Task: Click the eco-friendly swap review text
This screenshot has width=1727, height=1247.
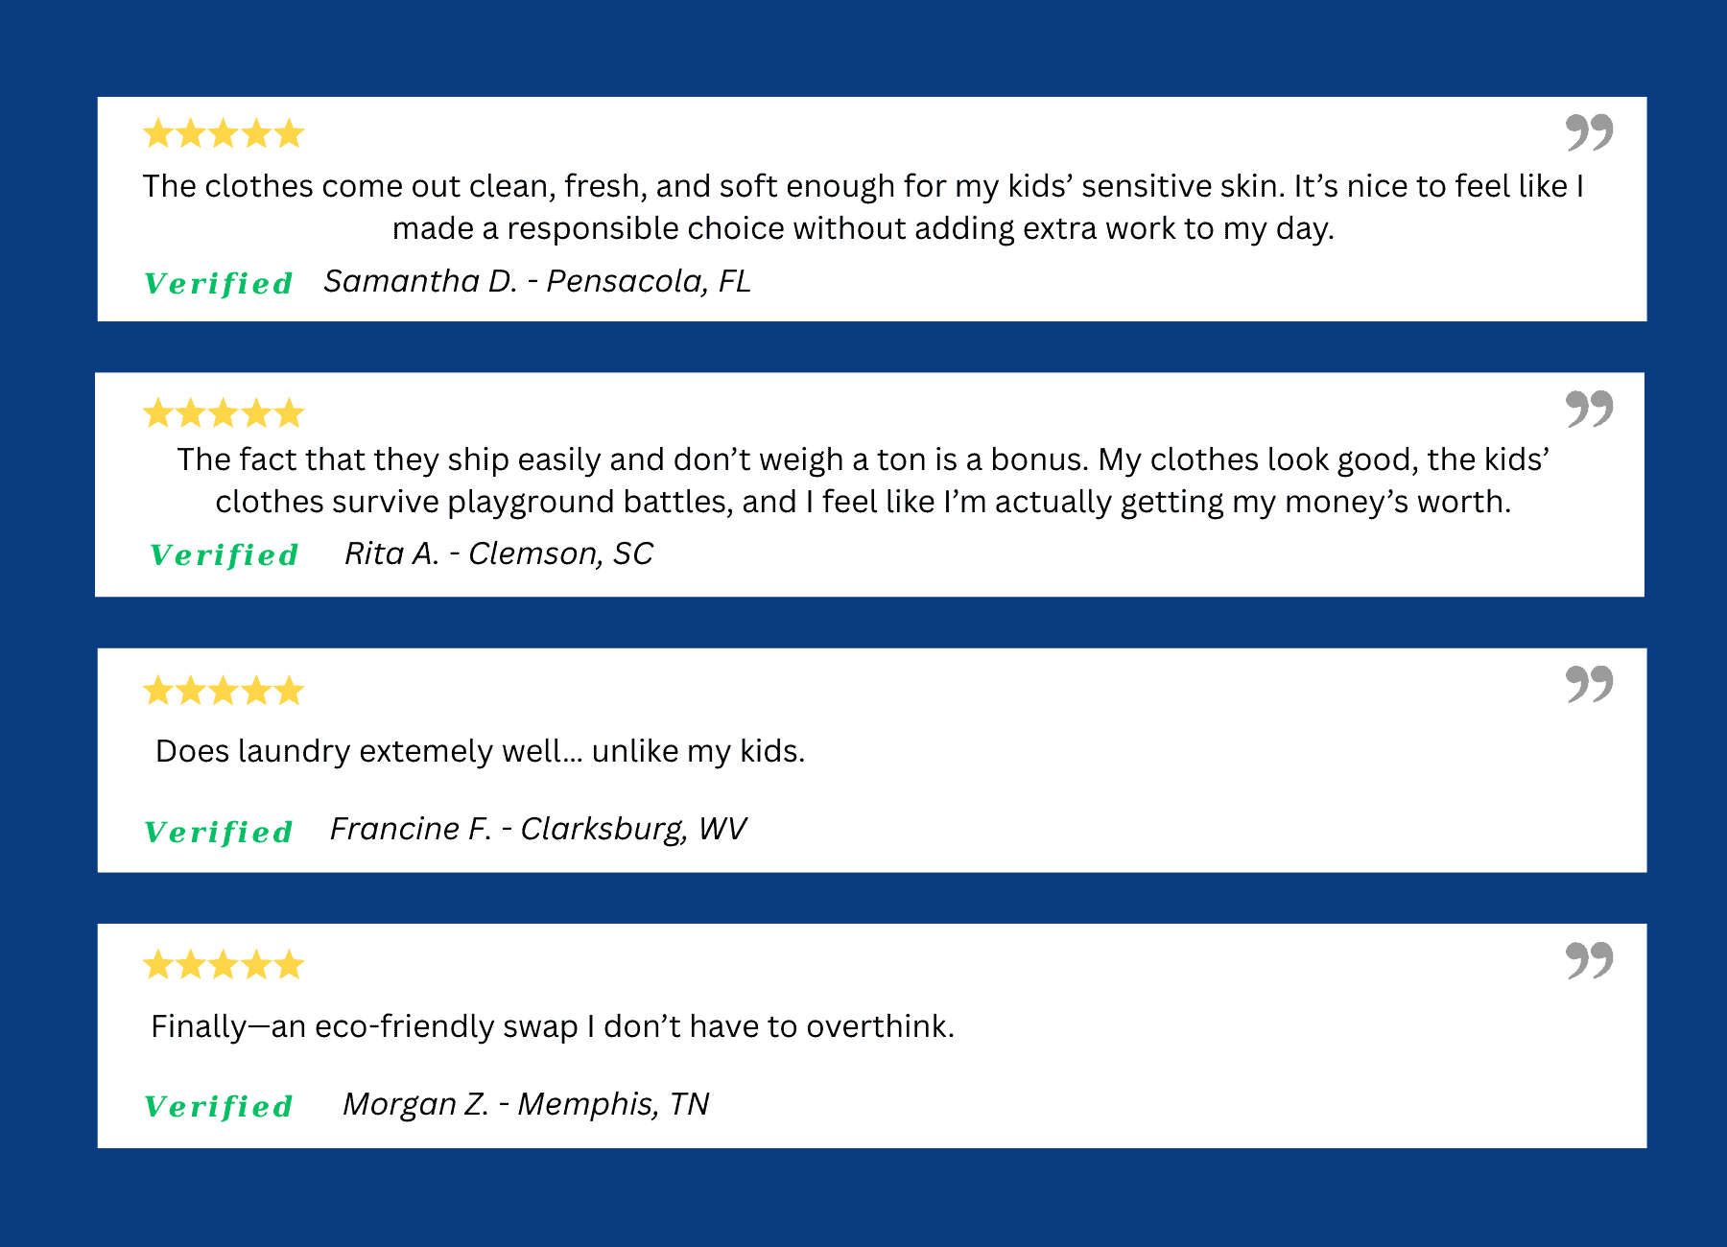Action: coord(553,1026)
